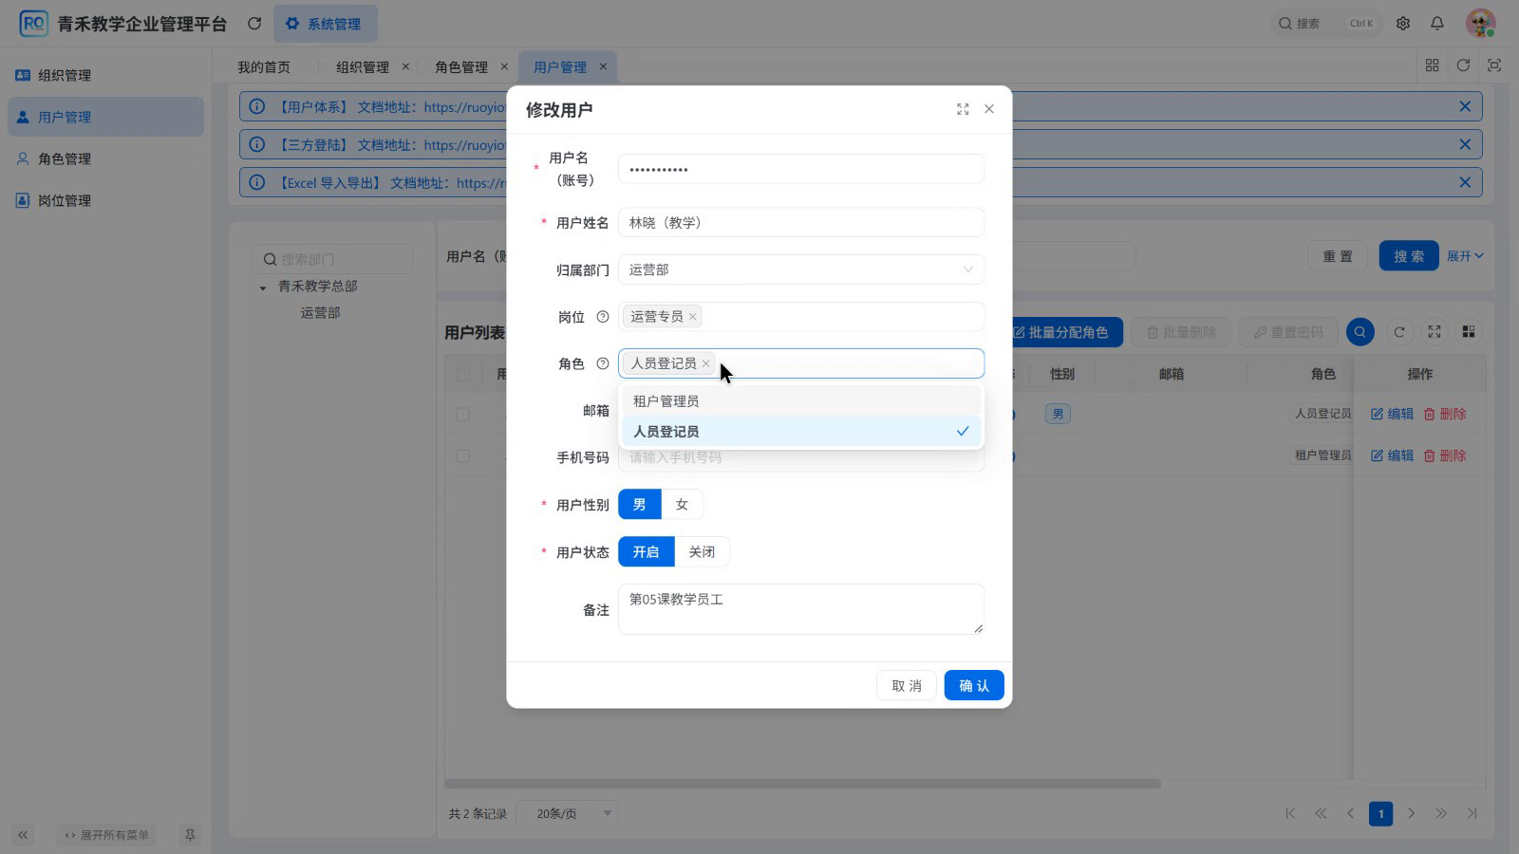Choose 租户管理员 from the role list
The image size is (1519, 854).
point(801,401)
